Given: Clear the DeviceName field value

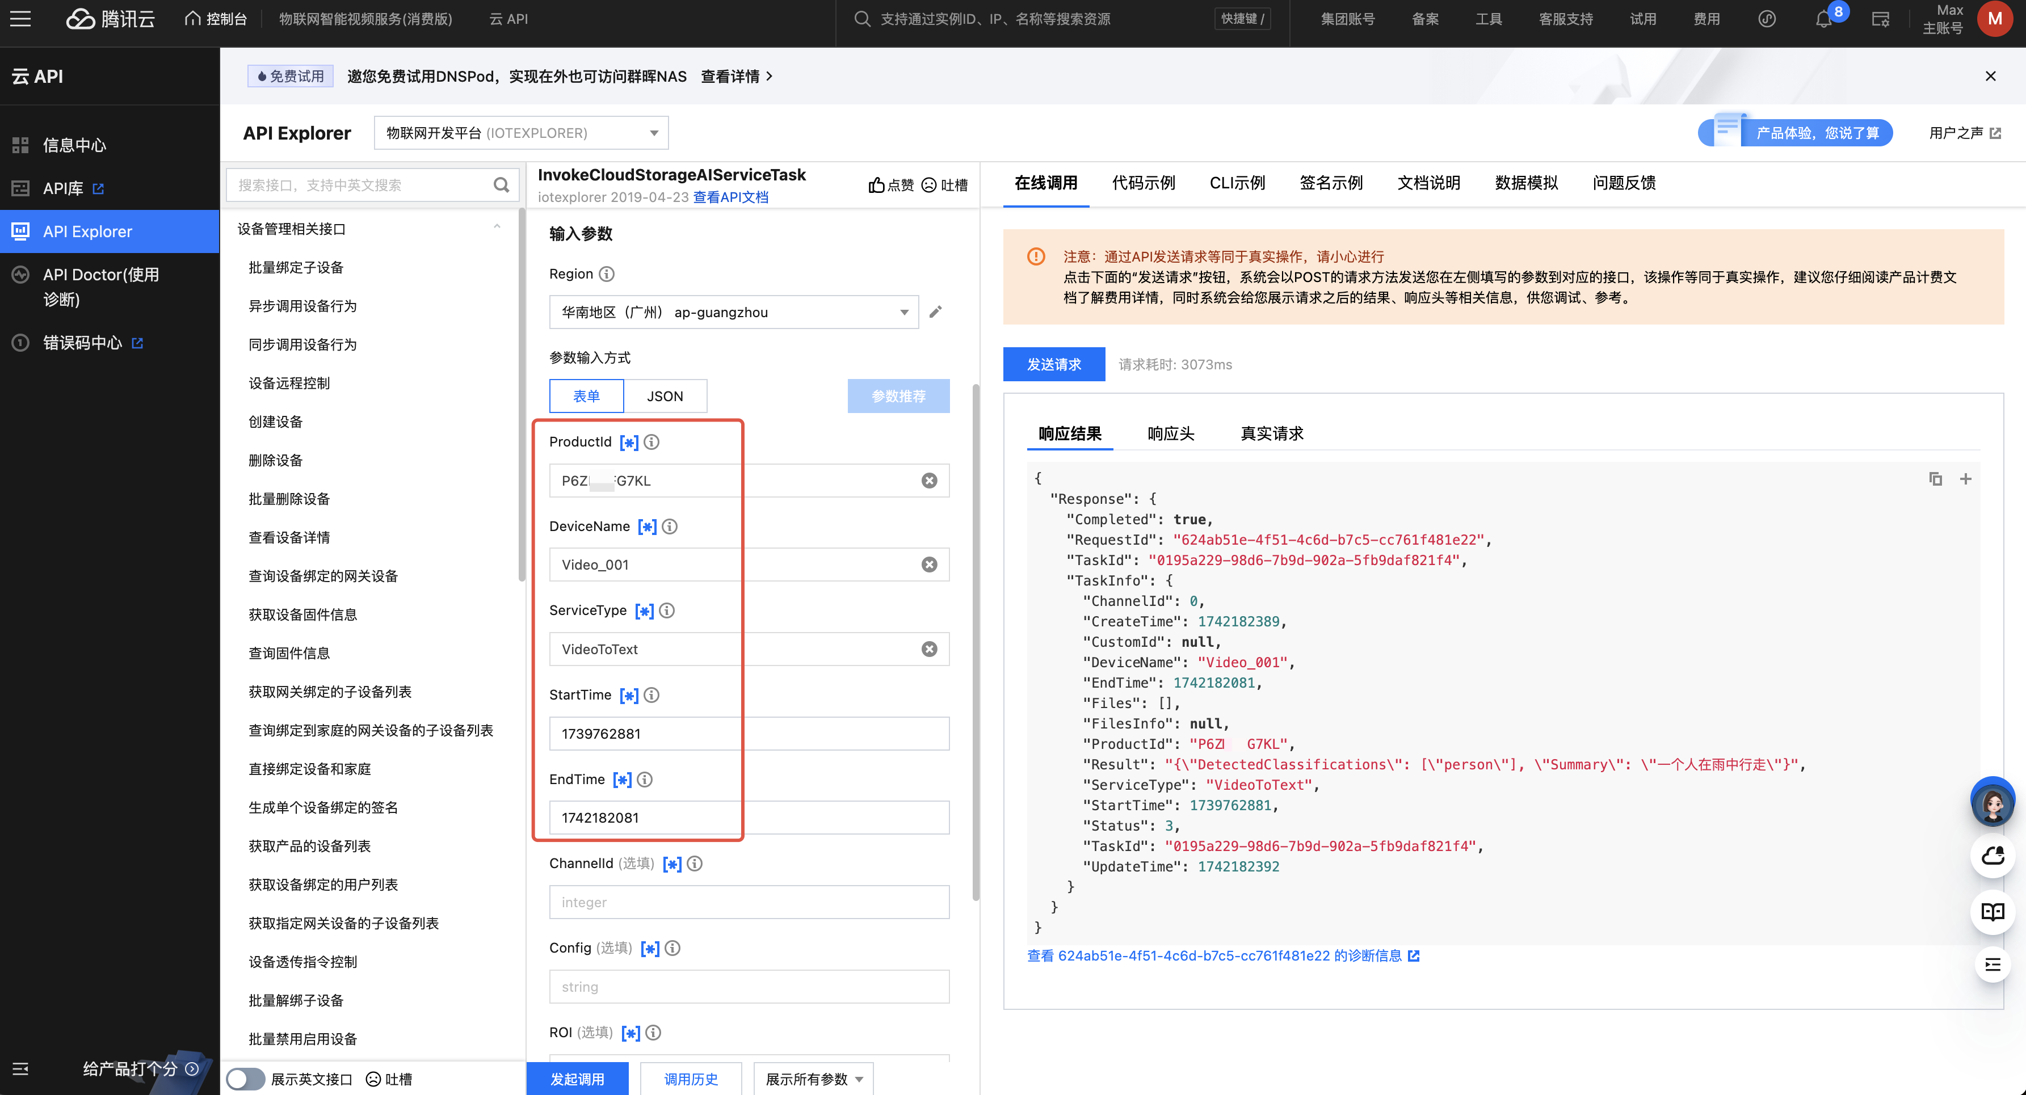Looking at the screenshot, I should 929,565.
